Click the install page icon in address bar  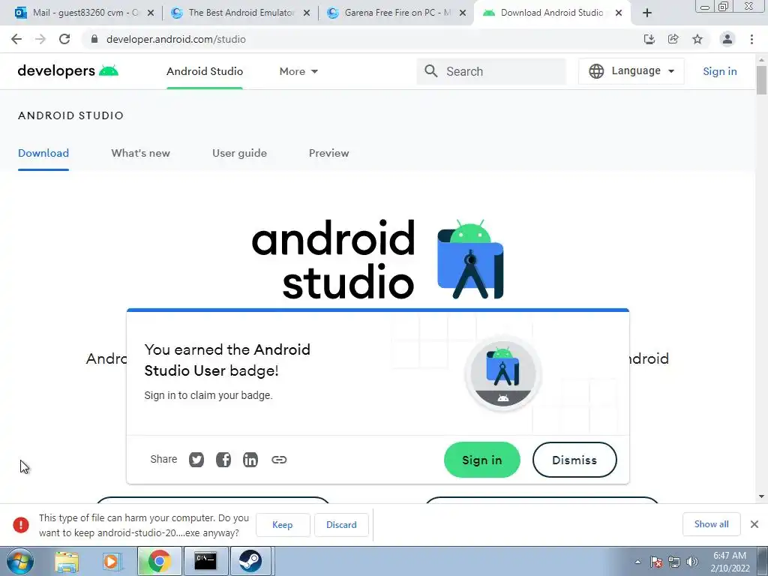[649, 39]
